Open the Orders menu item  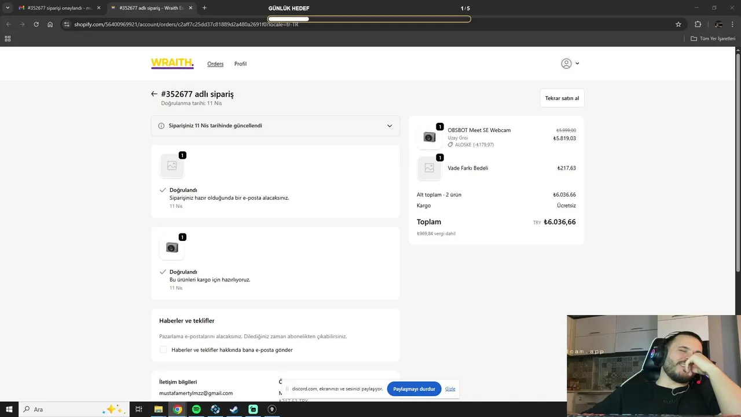click(215, 64)
